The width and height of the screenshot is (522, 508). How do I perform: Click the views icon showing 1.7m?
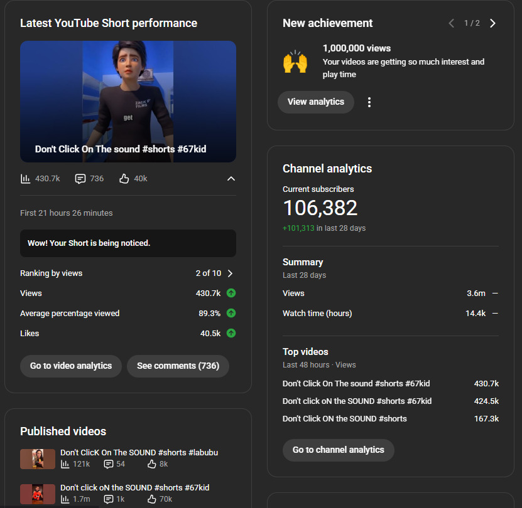click(65, 499)
